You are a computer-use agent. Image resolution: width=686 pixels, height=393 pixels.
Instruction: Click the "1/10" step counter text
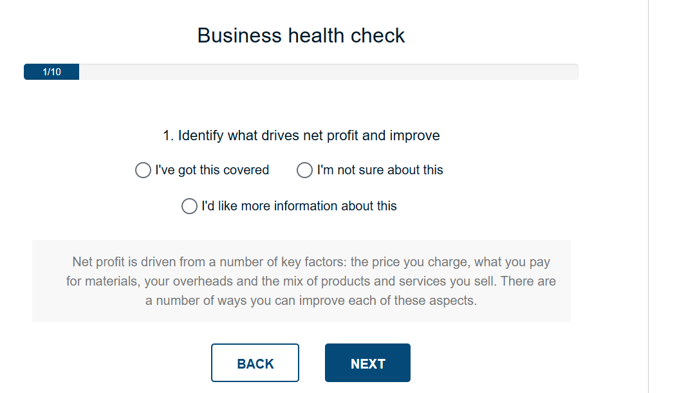[51, 72]
